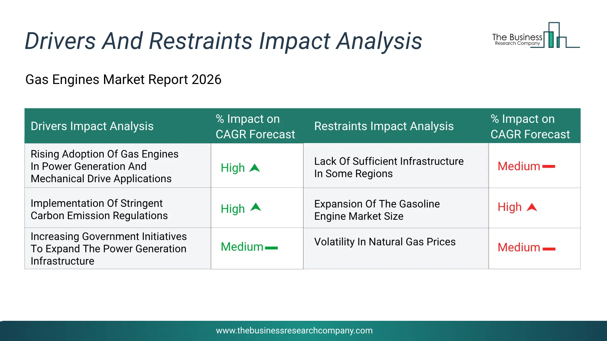Click green High text in Carbon Emission row
The image size is (607, 341).
pos(233,209)
